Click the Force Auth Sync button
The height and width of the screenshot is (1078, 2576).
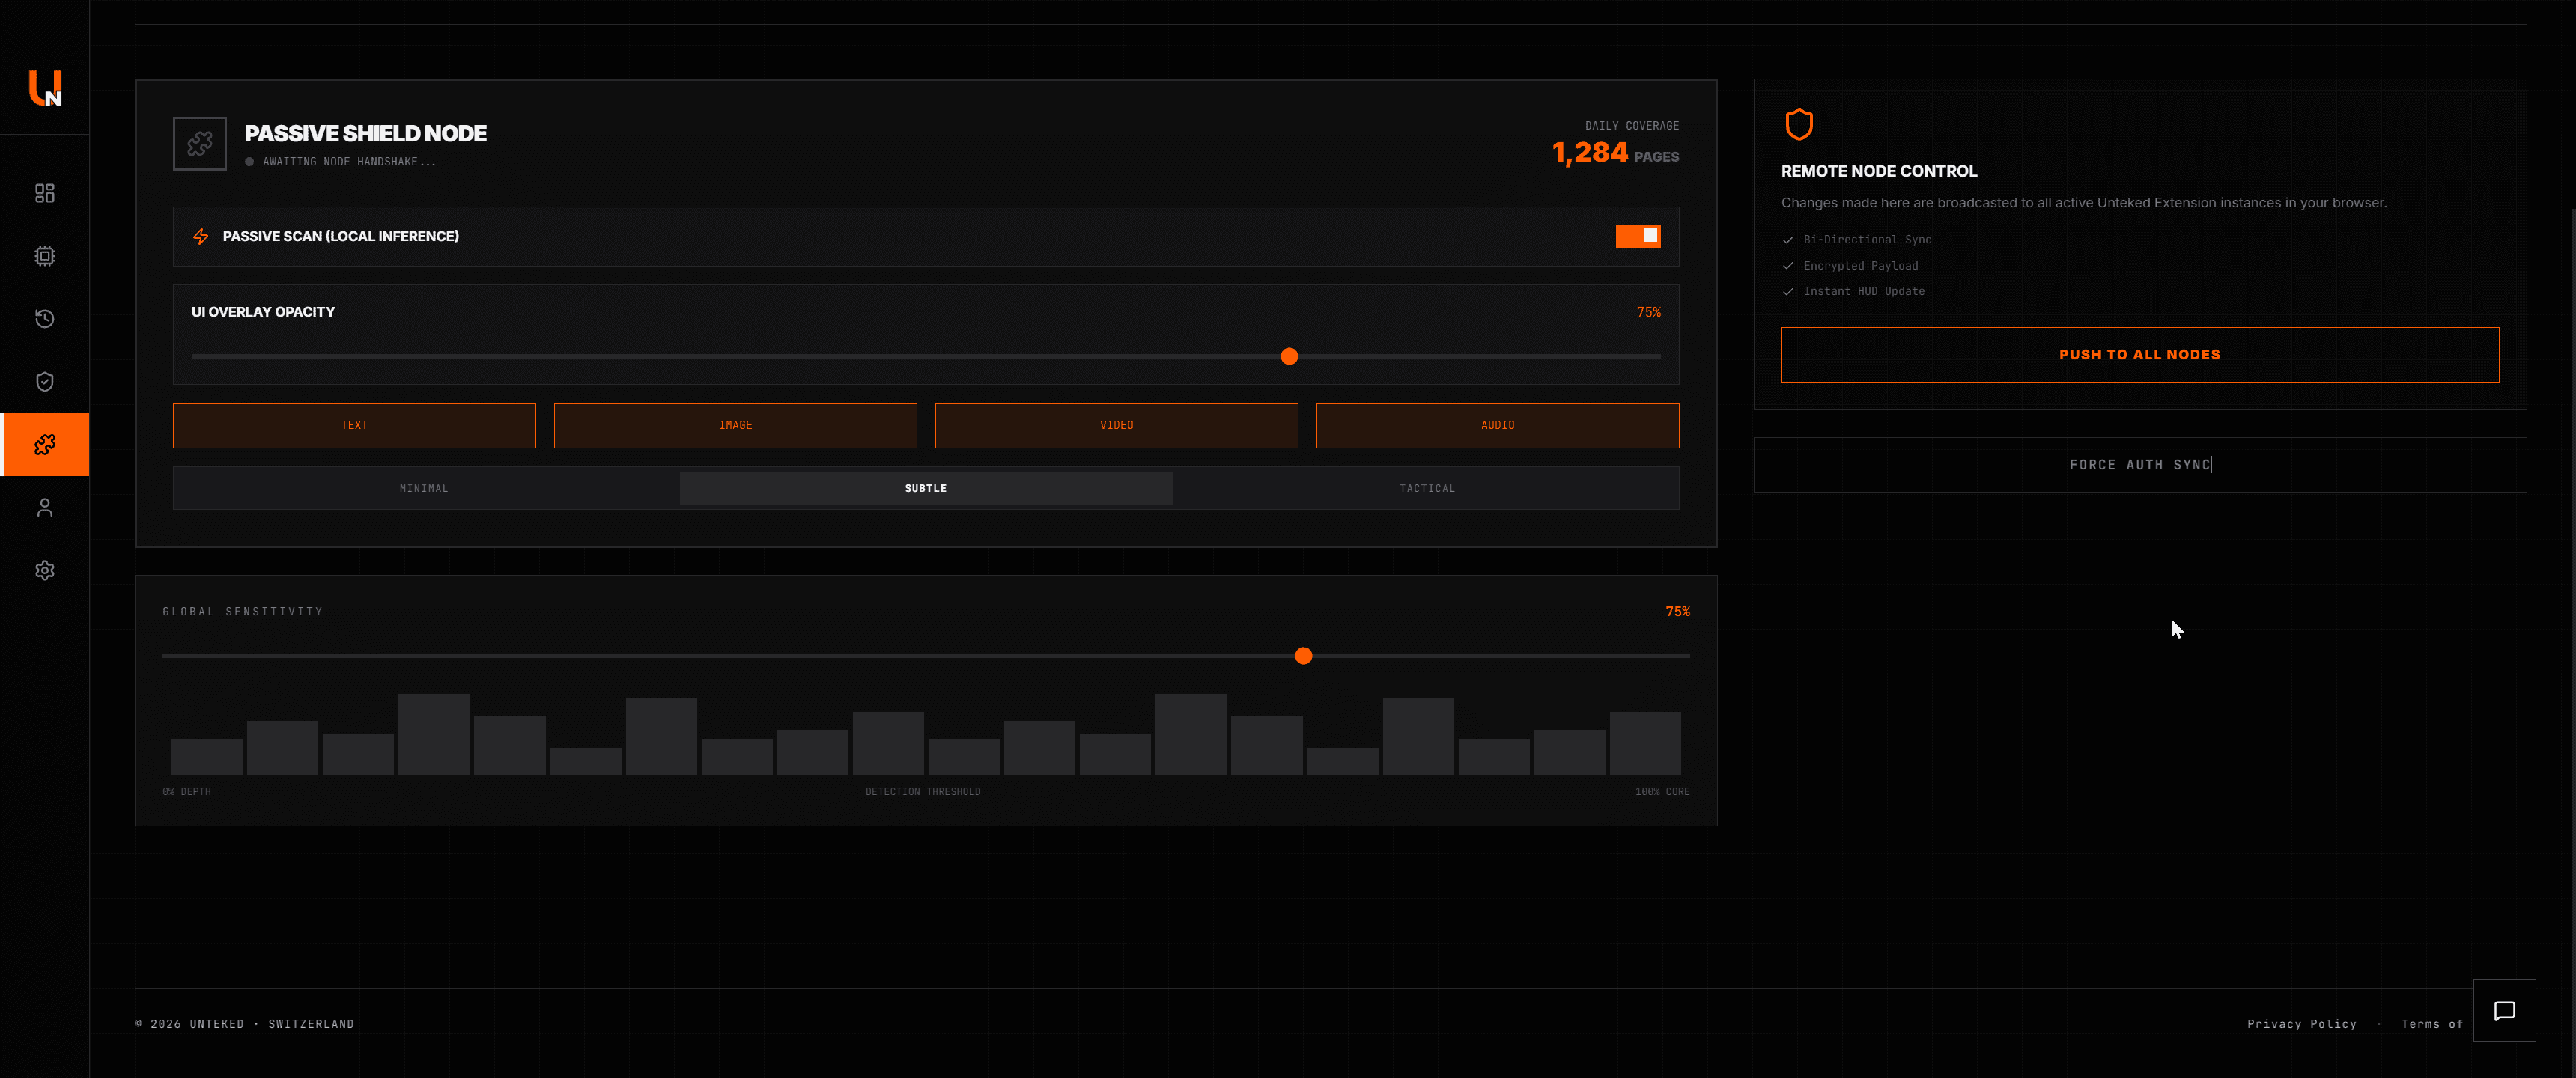tap(2140, 465)
